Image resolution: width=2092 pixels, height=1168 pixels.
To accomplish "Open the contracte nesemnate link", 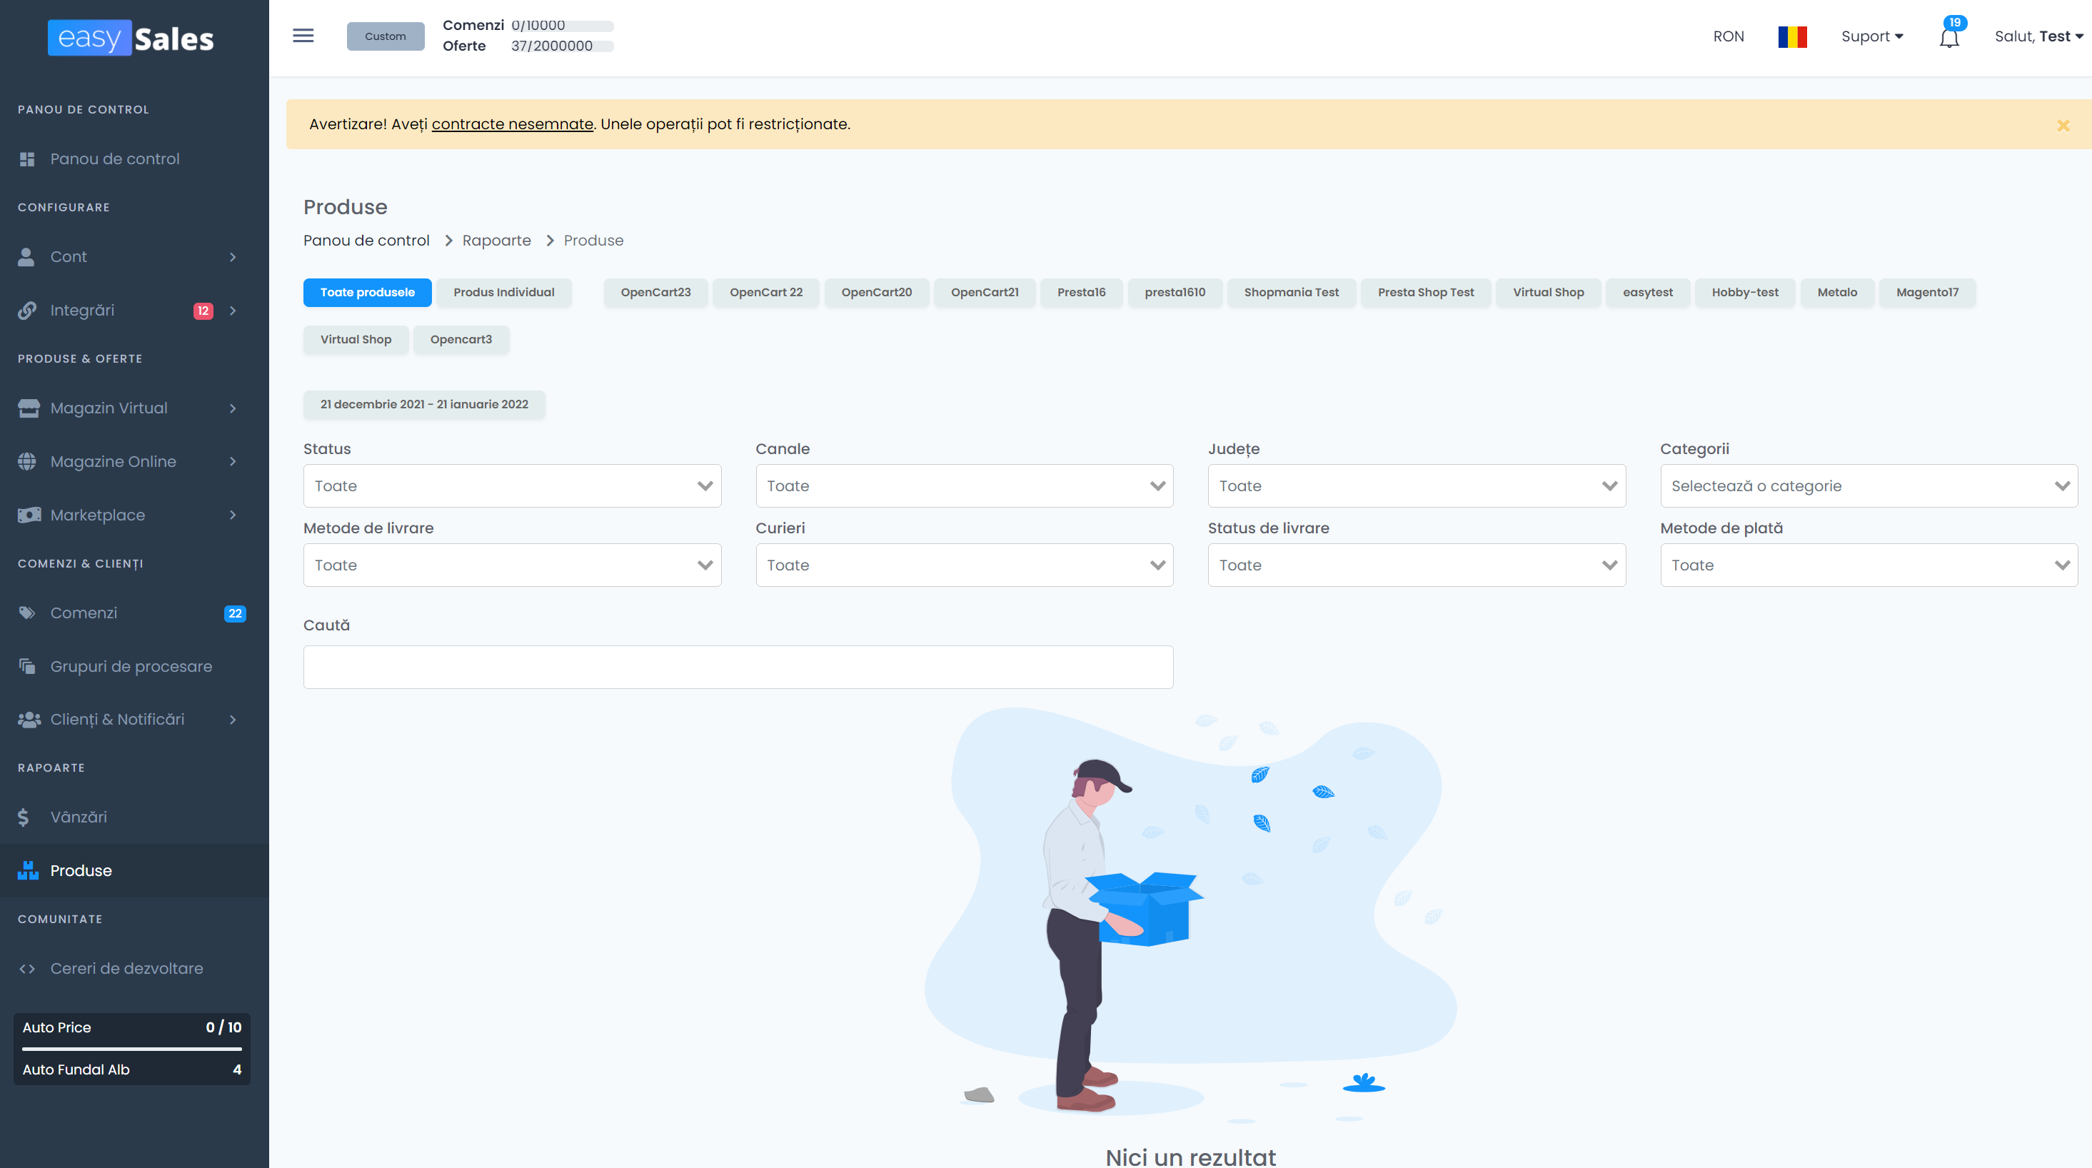I will (512, 124).
